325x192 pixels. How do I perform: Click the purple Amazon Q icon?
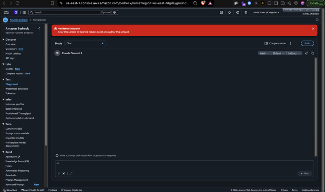point(16,12)
